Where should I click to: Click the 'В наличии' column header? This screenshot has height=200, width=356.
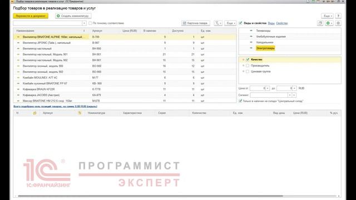pyautogui.click(x=155, y=31)
